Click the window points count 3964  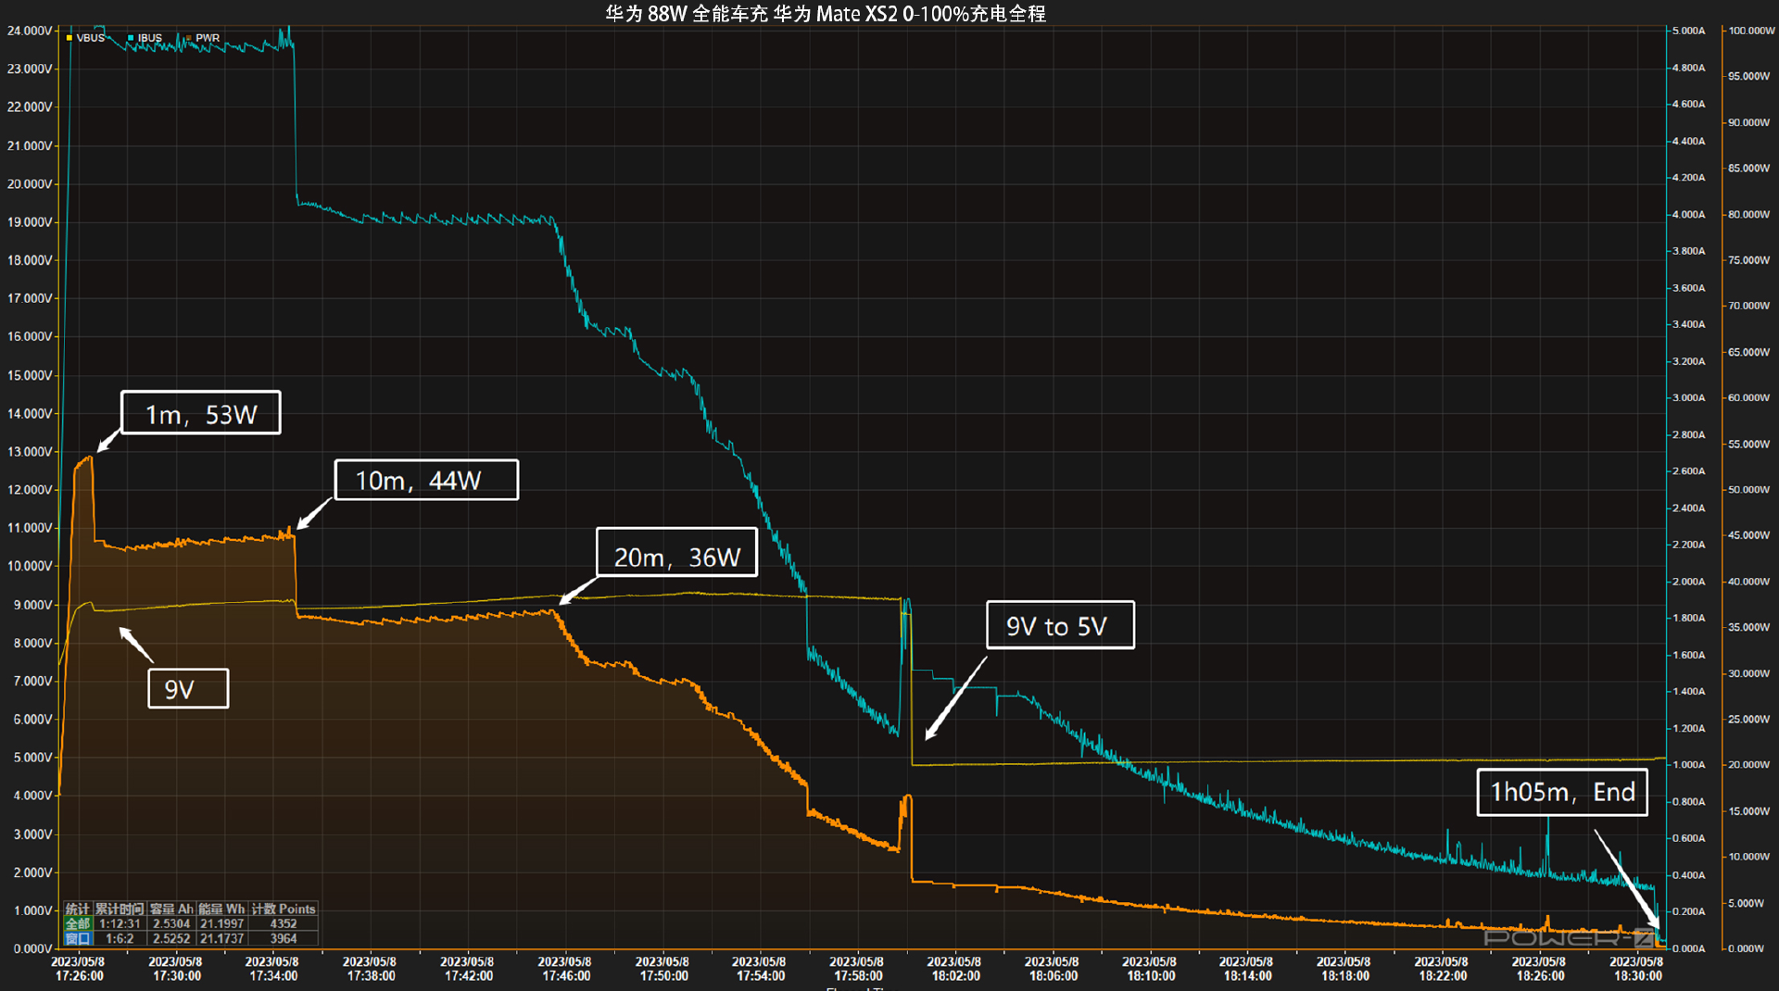coord(284,938)
